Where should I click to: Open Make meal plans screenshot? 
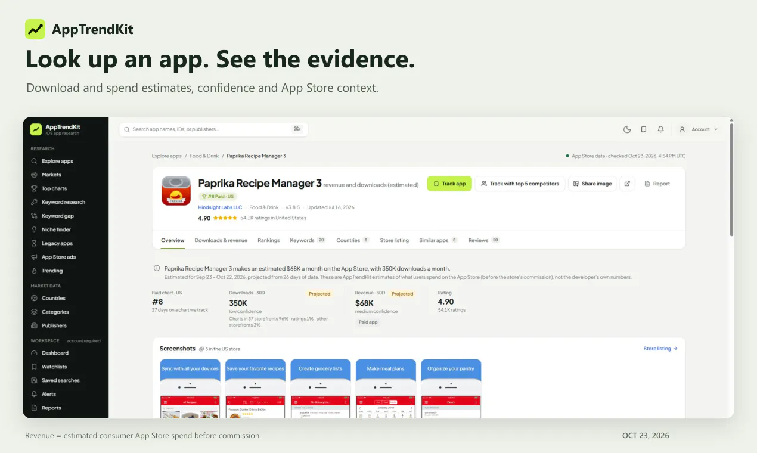[x=386, y=388]
